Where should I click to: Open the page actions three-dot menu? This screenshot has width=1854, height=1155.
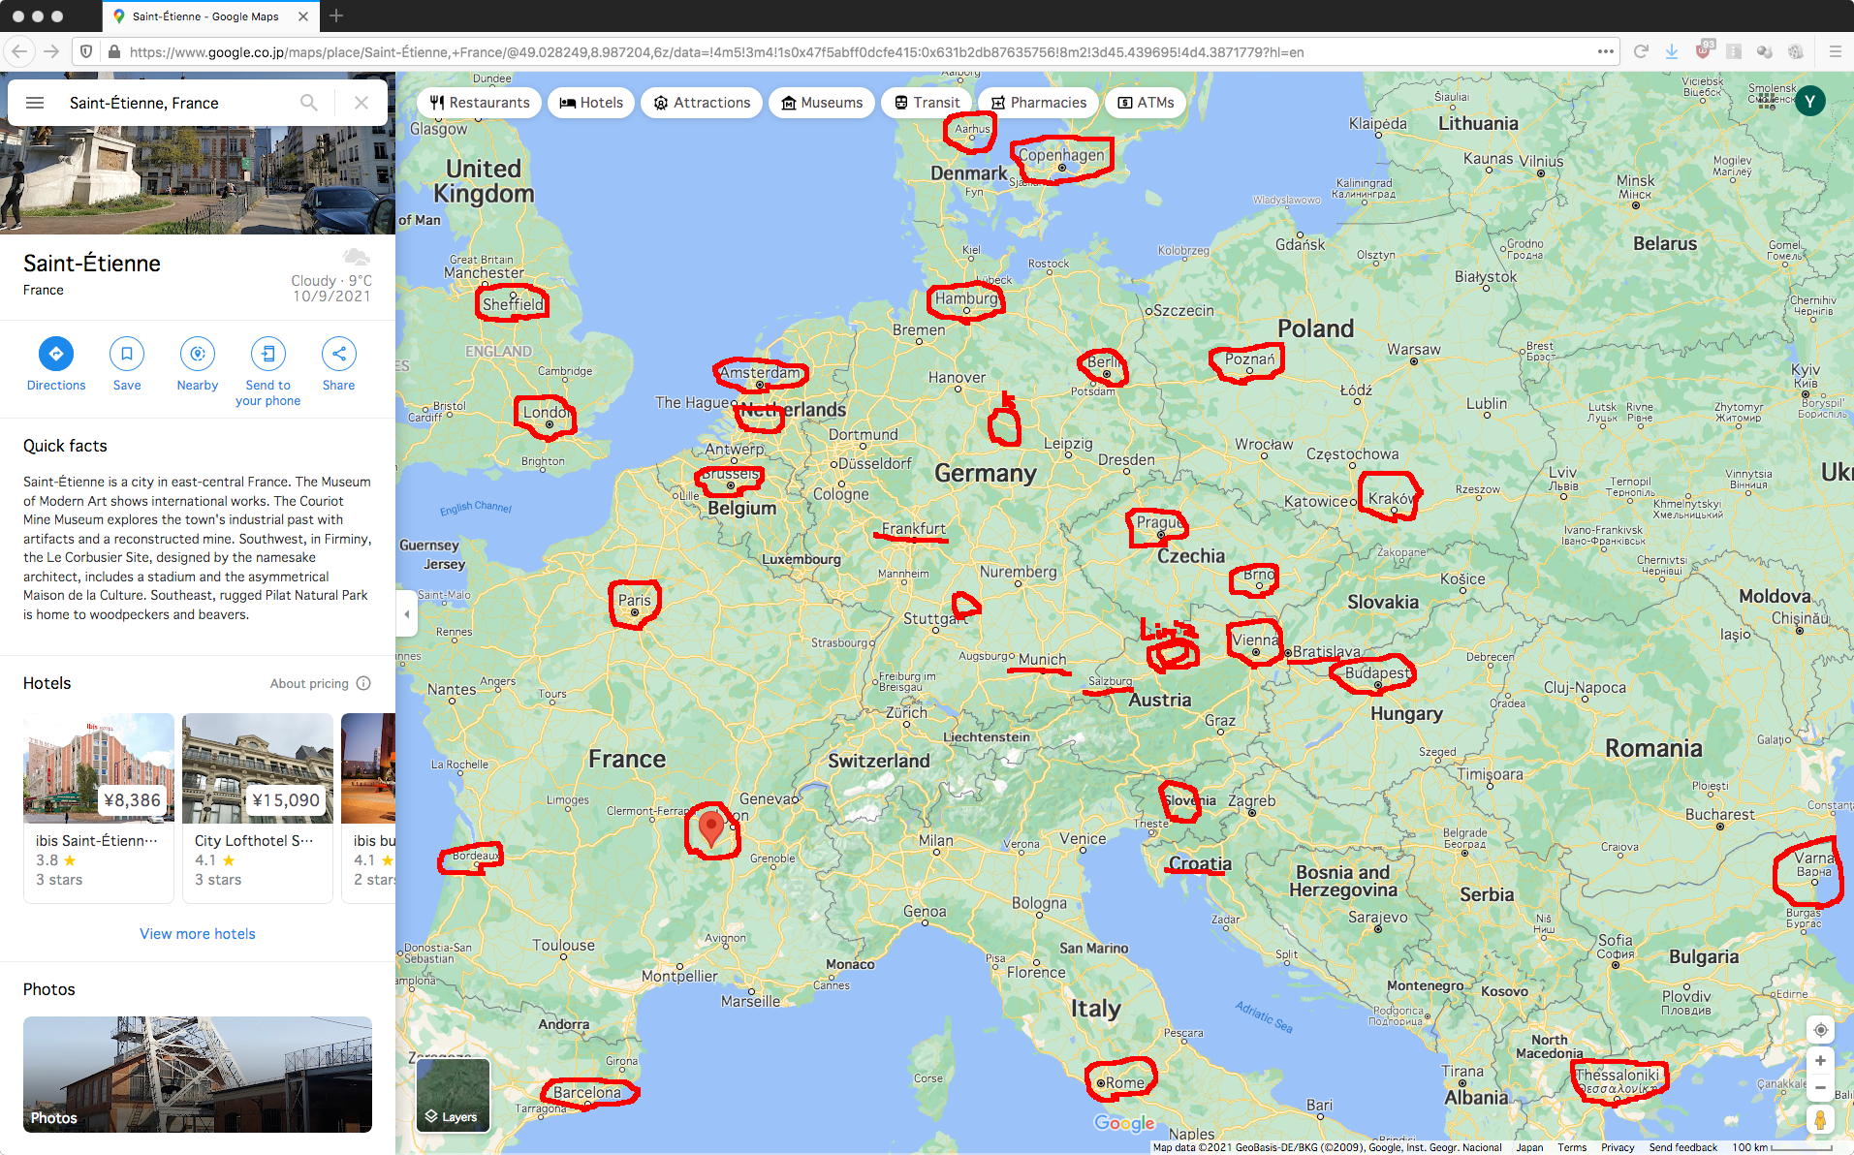click(x=1606, y=51)
